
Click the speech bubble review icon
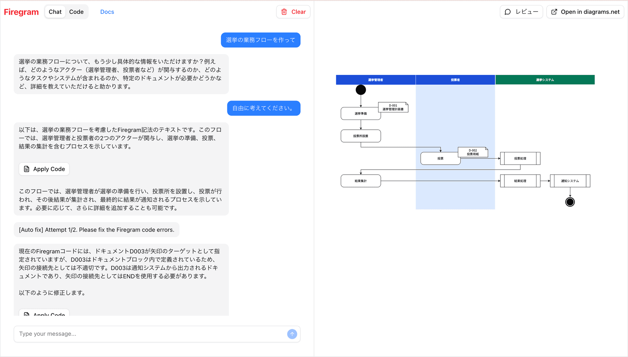(507, 12)
